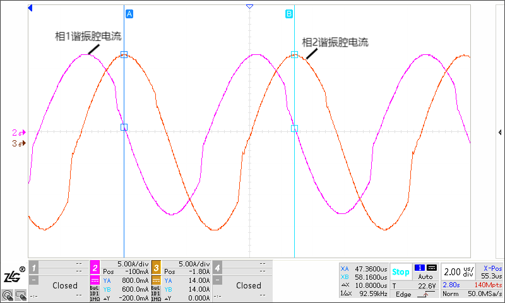This screenshot has width=505, height=303.
Task: Click the trigger position marker at top center
Action: coord(249,6)
